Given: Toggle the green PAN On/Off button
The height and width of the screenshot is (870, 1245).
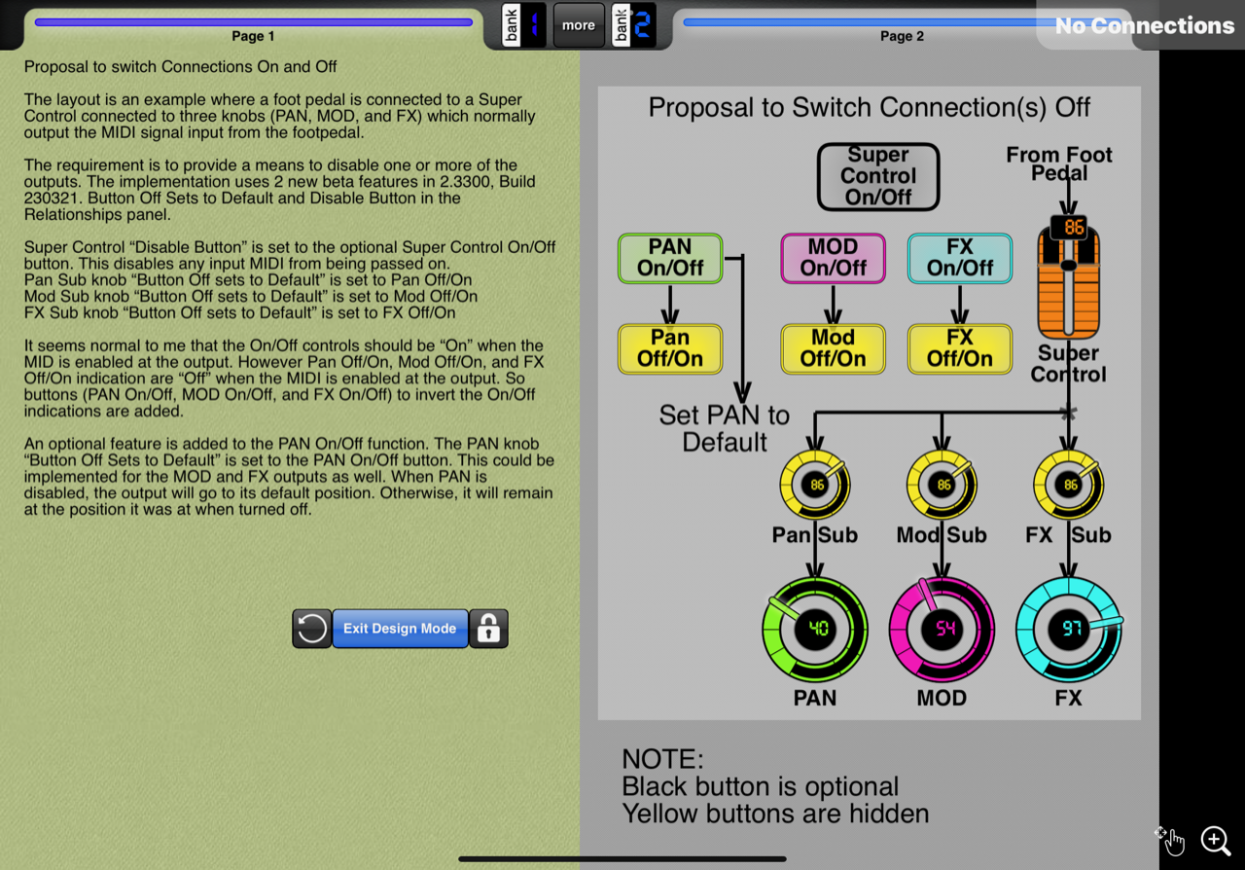Looking at the screenshot, I should pos(670,258).
